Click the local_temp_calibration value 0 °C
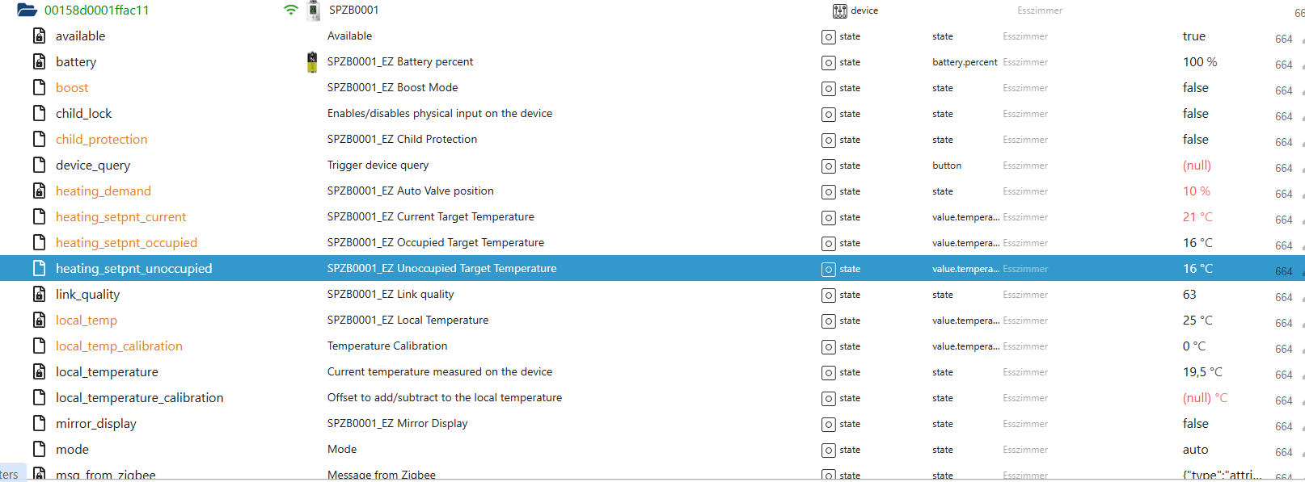Screen dimensions: 1305x482 (1194, 346)
